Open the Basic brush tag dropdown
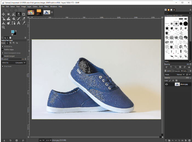 click(x=178, y=61)
